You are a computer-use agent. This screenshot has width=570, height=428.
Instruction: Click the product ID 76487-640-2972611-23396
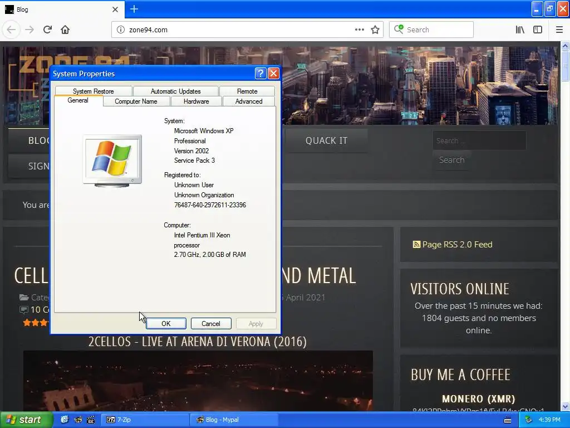tap(210, 205)
